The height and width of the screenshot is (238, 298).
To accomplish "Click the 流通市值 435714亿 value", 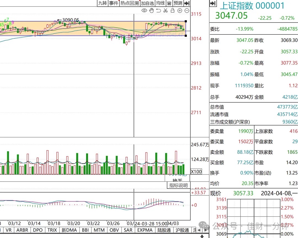I will 287,114.
